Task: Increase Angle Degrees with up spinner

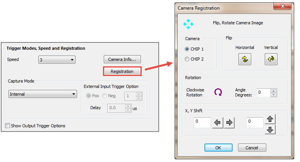Action: tap(274, 91)
